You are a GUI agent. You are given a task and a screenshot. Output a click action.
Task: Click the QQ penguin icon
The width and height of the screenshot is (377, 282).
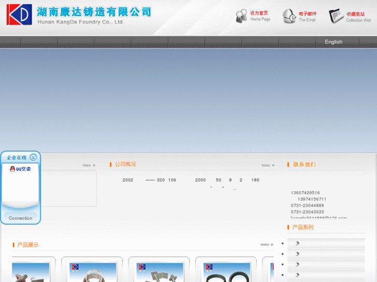click(12, 169)
